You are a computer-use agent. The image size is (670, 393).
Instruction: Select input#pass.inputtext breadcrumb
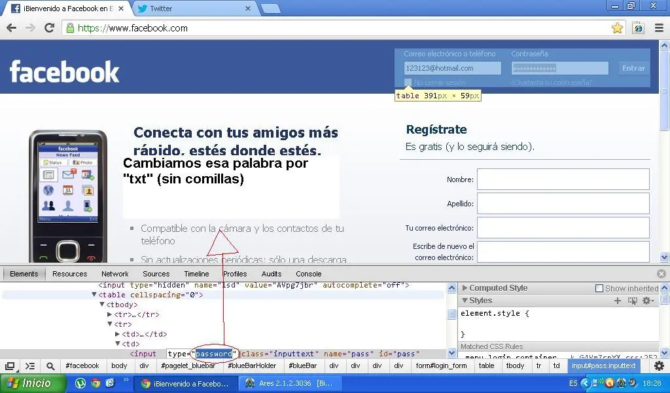click(604, 365)
